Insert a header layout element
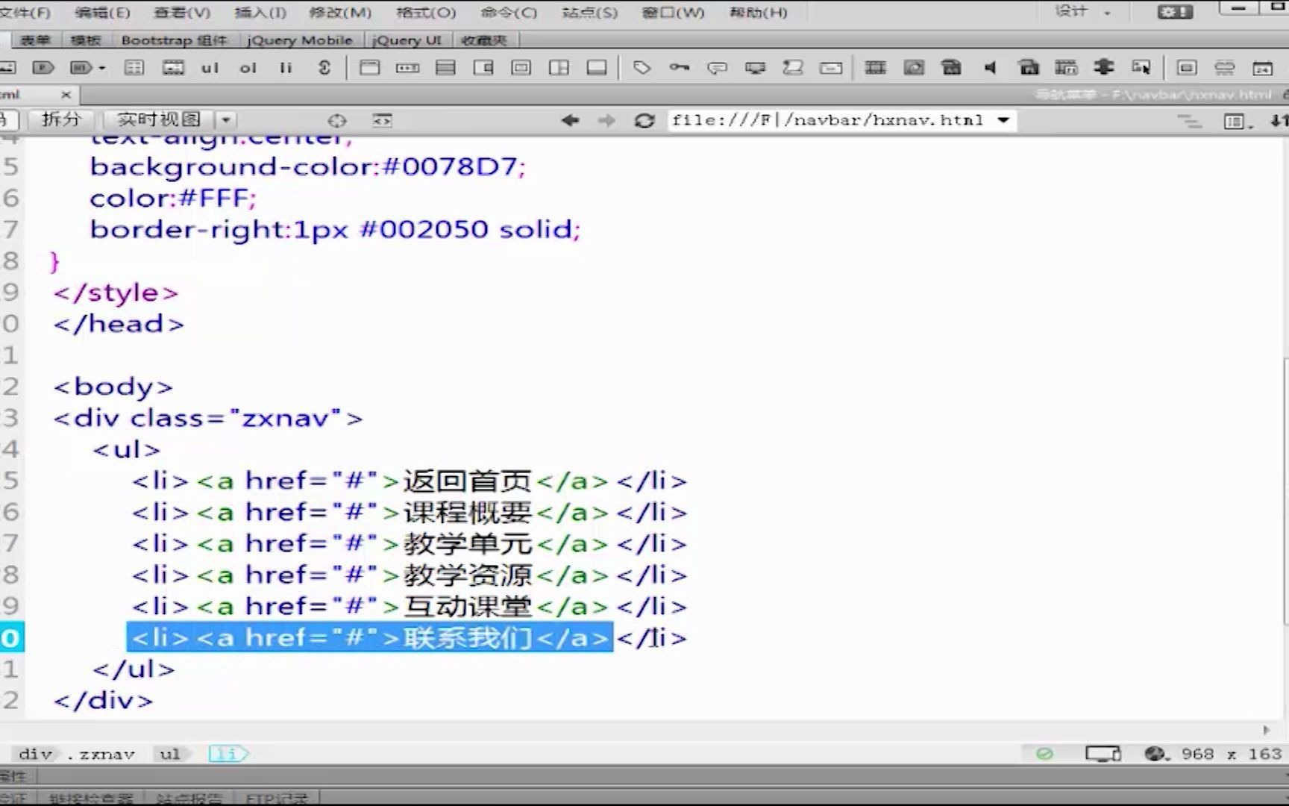The image size is (1289, 806). [x=369, y=68]
